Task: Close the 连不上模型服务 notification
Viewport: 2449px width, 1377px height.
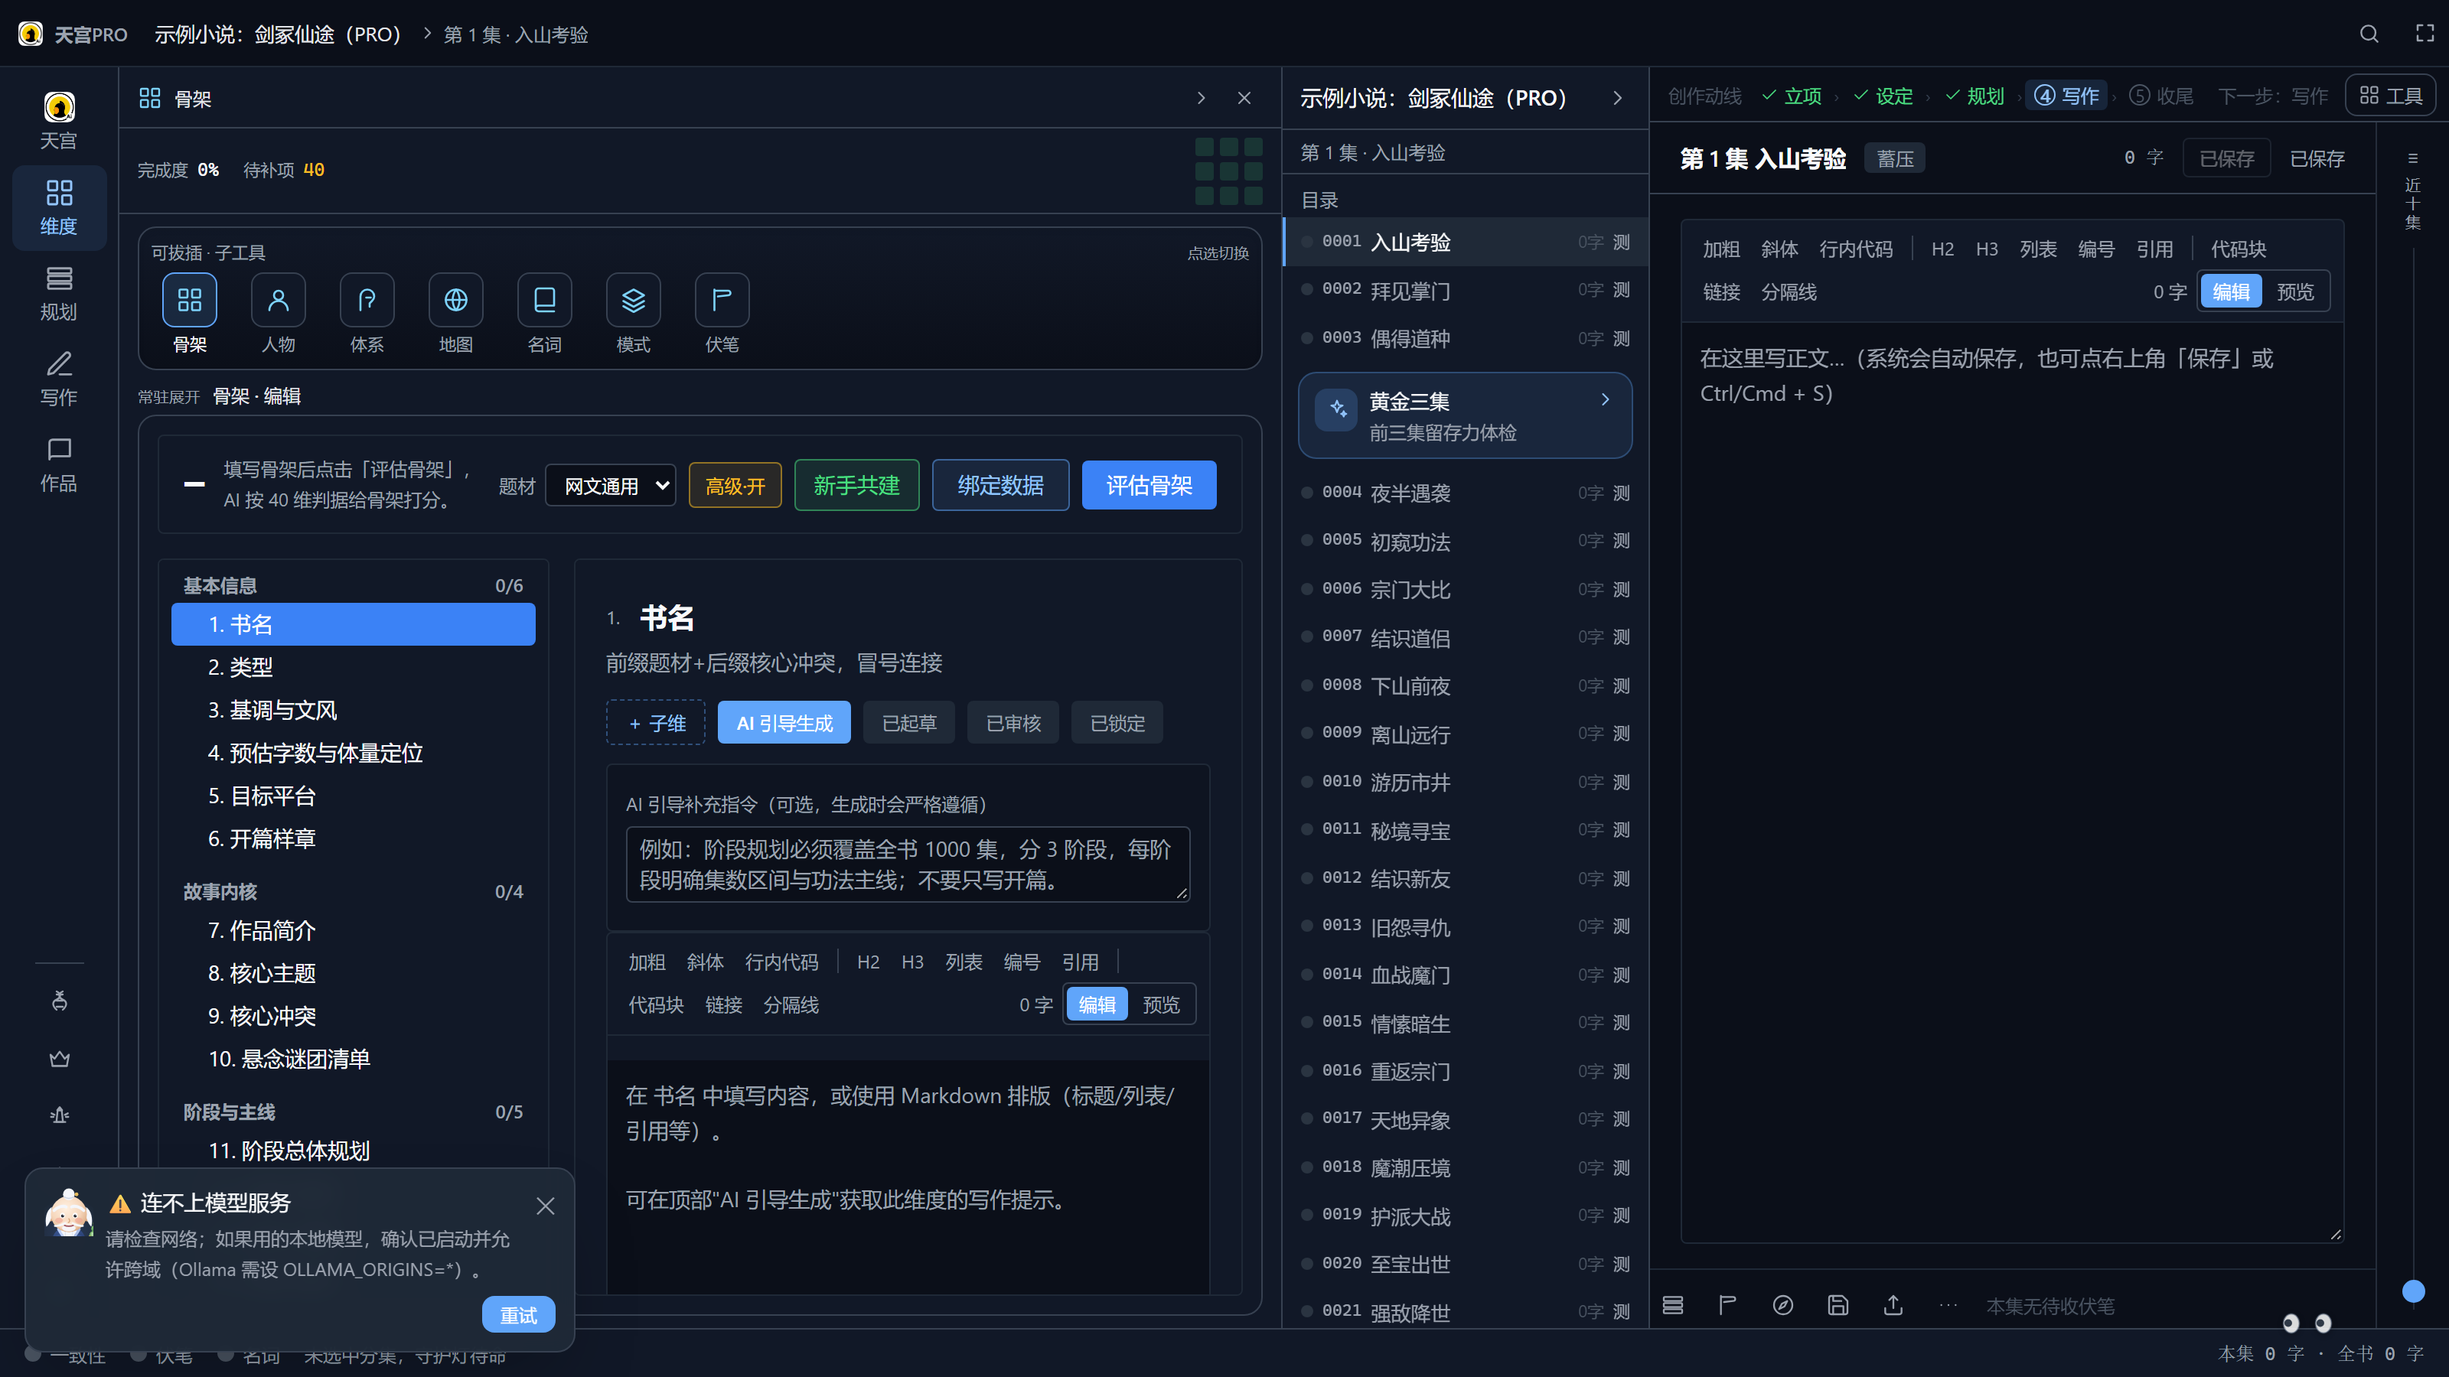Action: click(x=545, y=1206)
